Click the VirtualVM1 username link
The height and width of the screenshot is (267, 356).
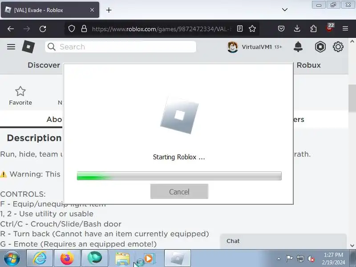click(257, 47)
